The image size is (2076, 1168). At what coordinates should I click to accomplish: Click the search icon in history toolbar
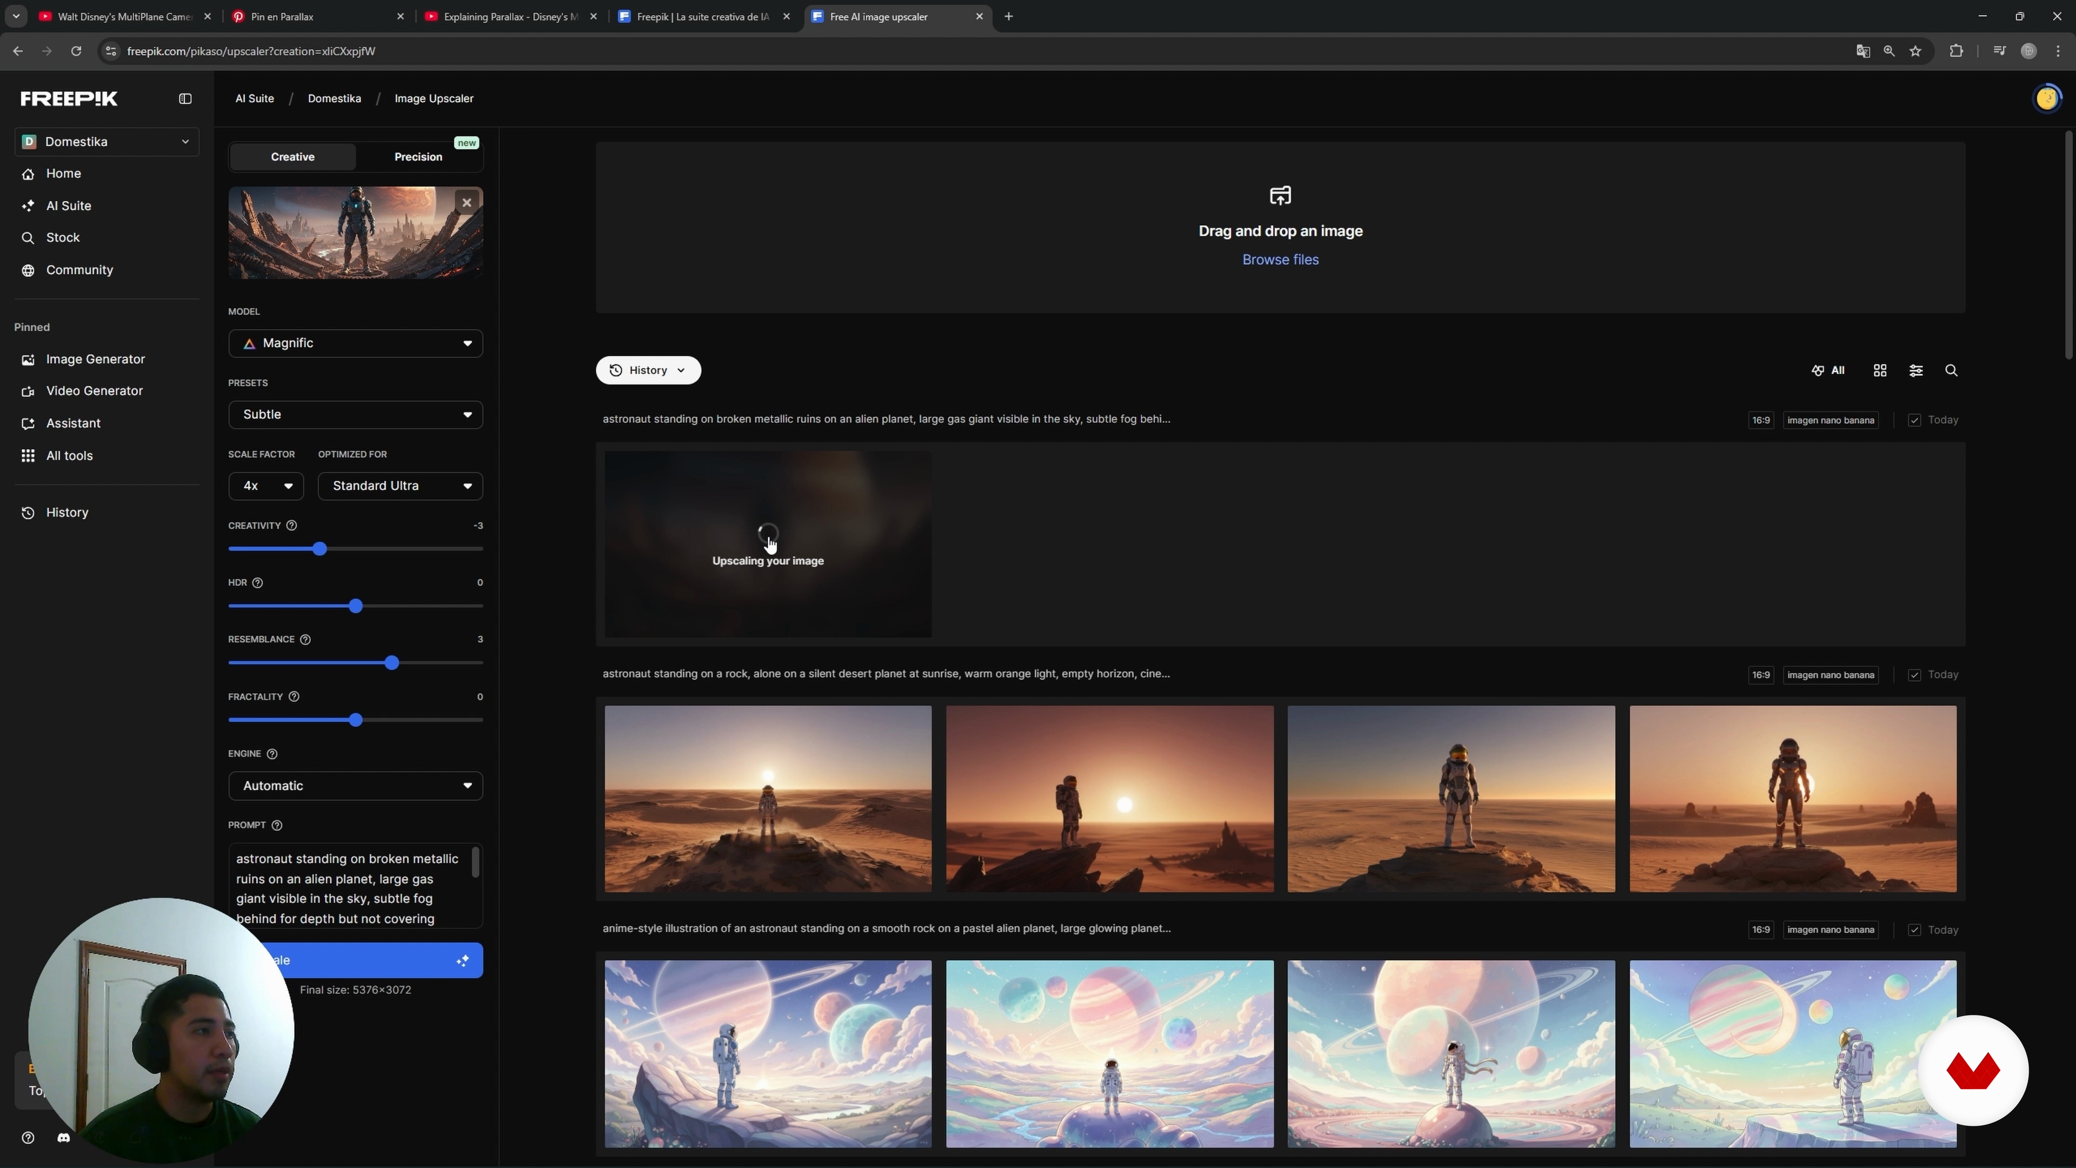[x=1951, y=370]
